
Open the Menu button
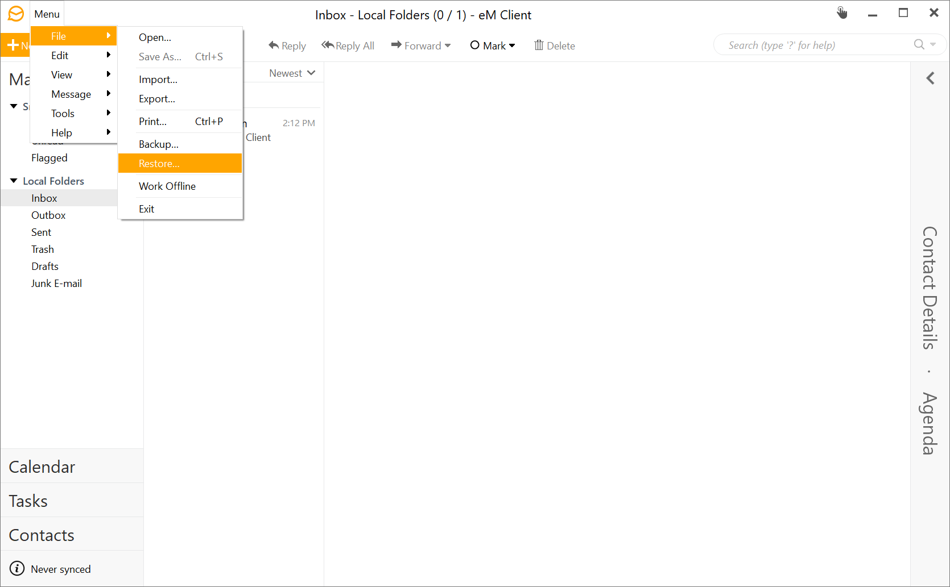(47, 14)
